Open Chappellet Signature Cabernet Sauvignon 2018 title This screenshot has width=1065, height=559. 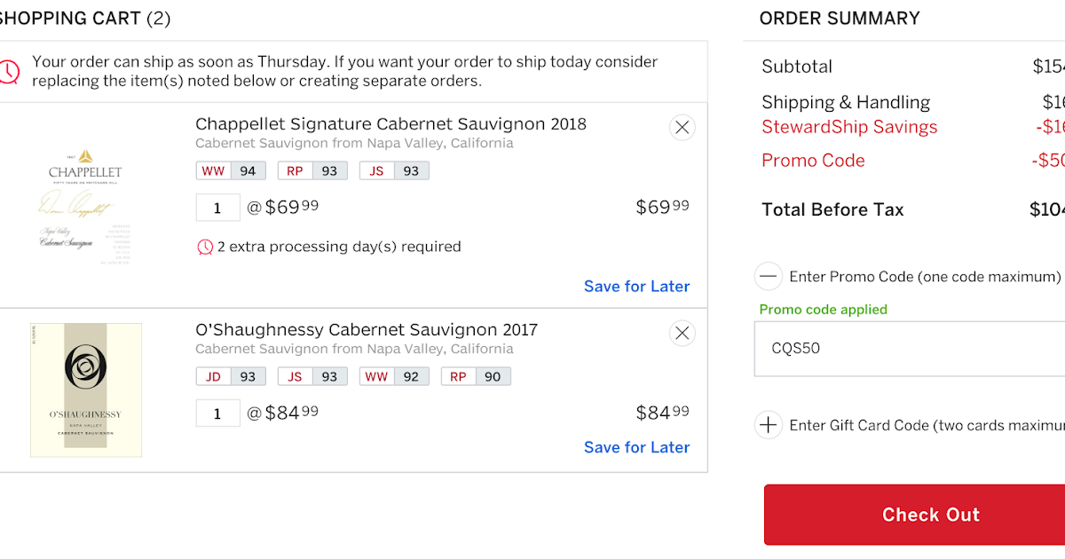pyautogui.click(x=390, y=124)
